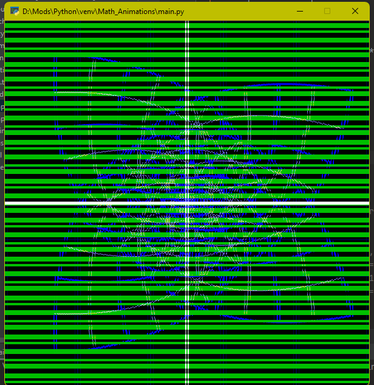Click the top-left corner of the canvas
Image resolution: width=374 pixels, height=385 pixels.
pos(6,23)
